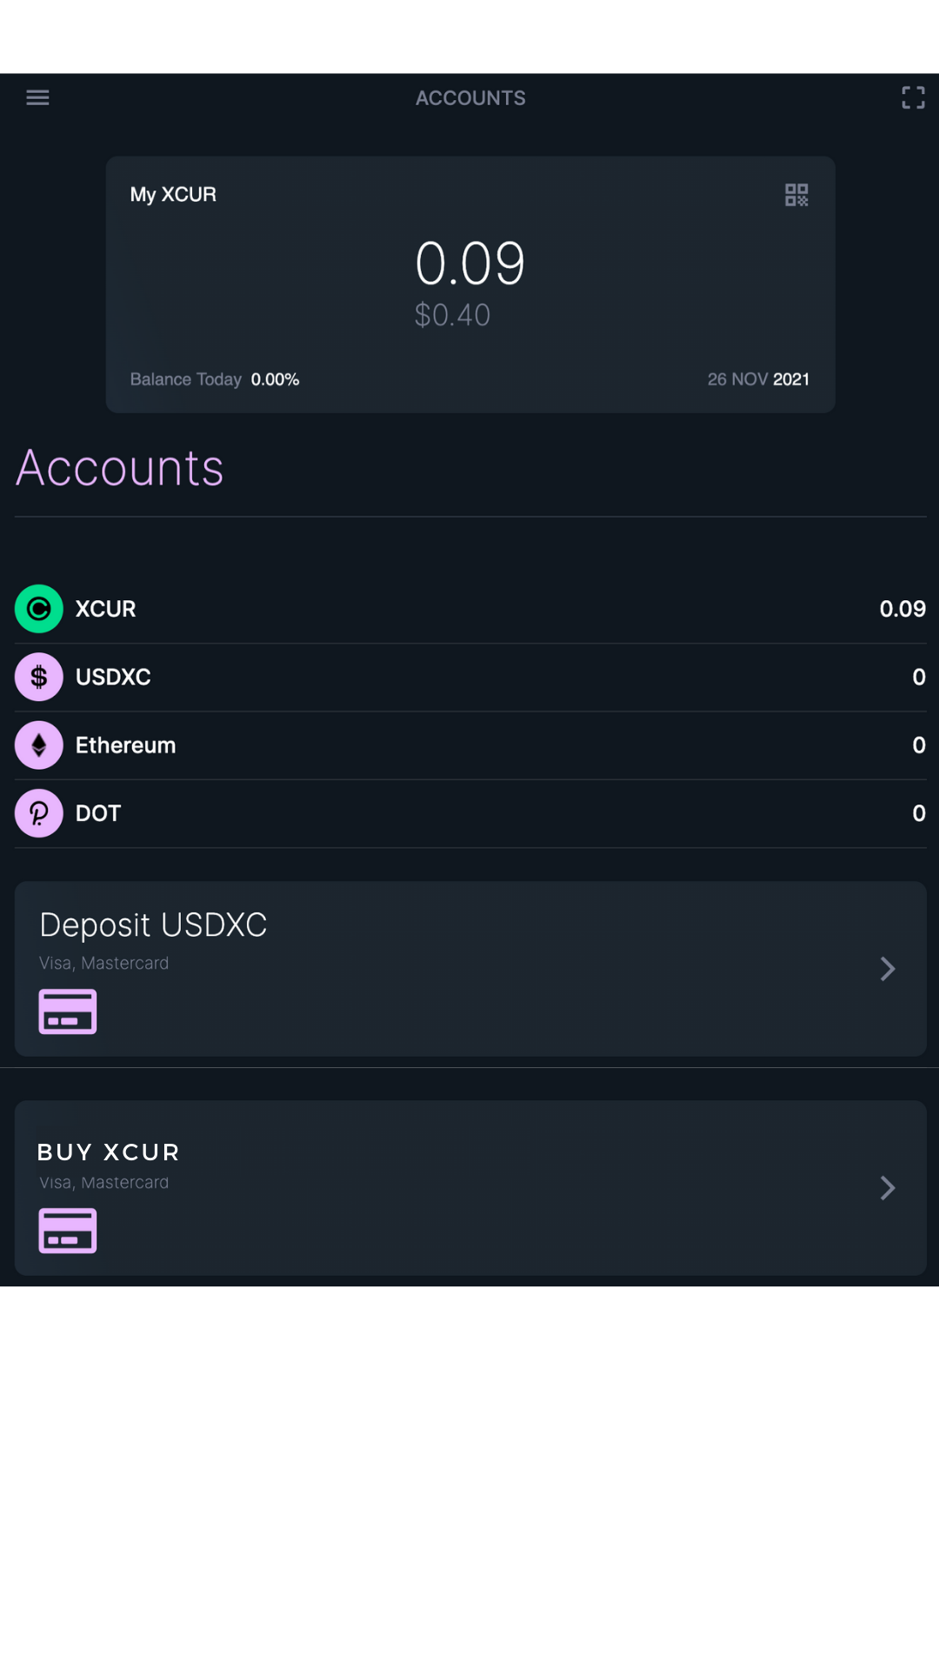Enter fullscreen mode via the expand icon
The width and height of the screenshot is (939, 1670).
pos(912,97)
